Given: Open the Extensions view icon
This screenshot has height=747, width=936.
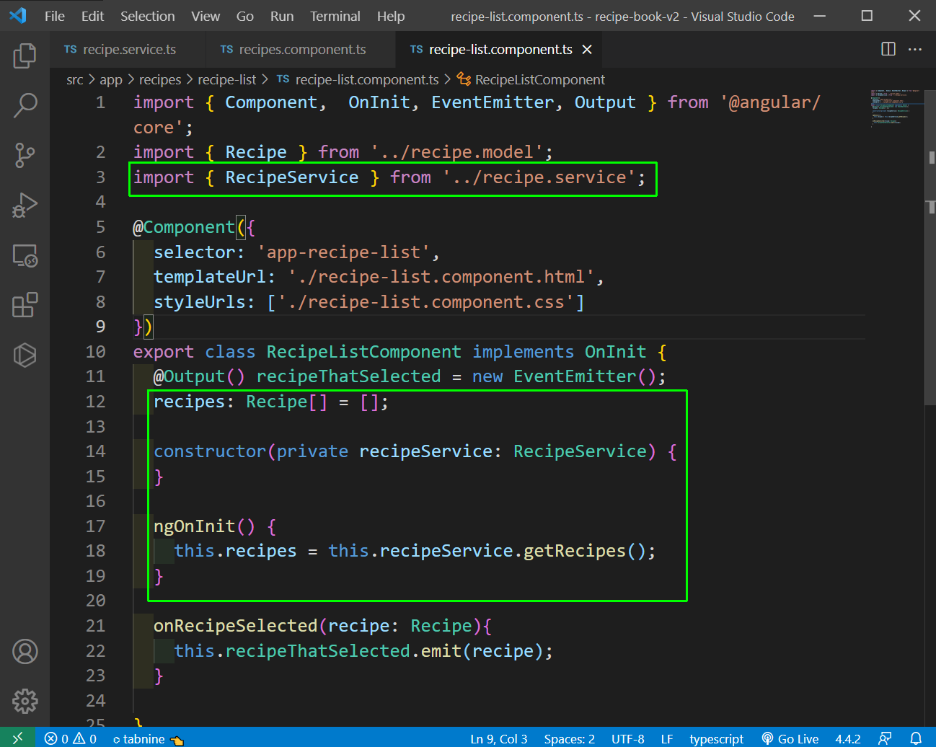Looking at the screenshot, I should [25, 305].
